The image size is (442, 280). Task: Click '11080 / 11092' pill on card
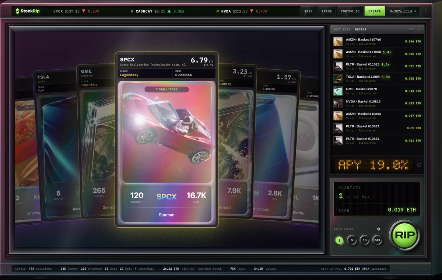pyautogui.click(x=166, y=90)
